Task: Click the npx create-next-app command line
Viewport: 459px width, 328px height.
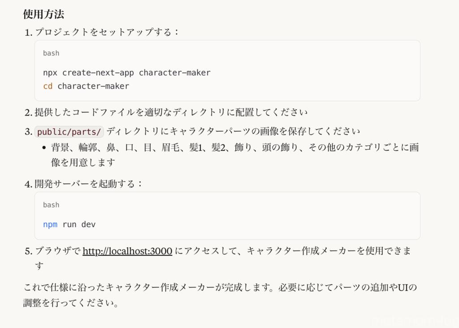Action: (x=127, y=73)
